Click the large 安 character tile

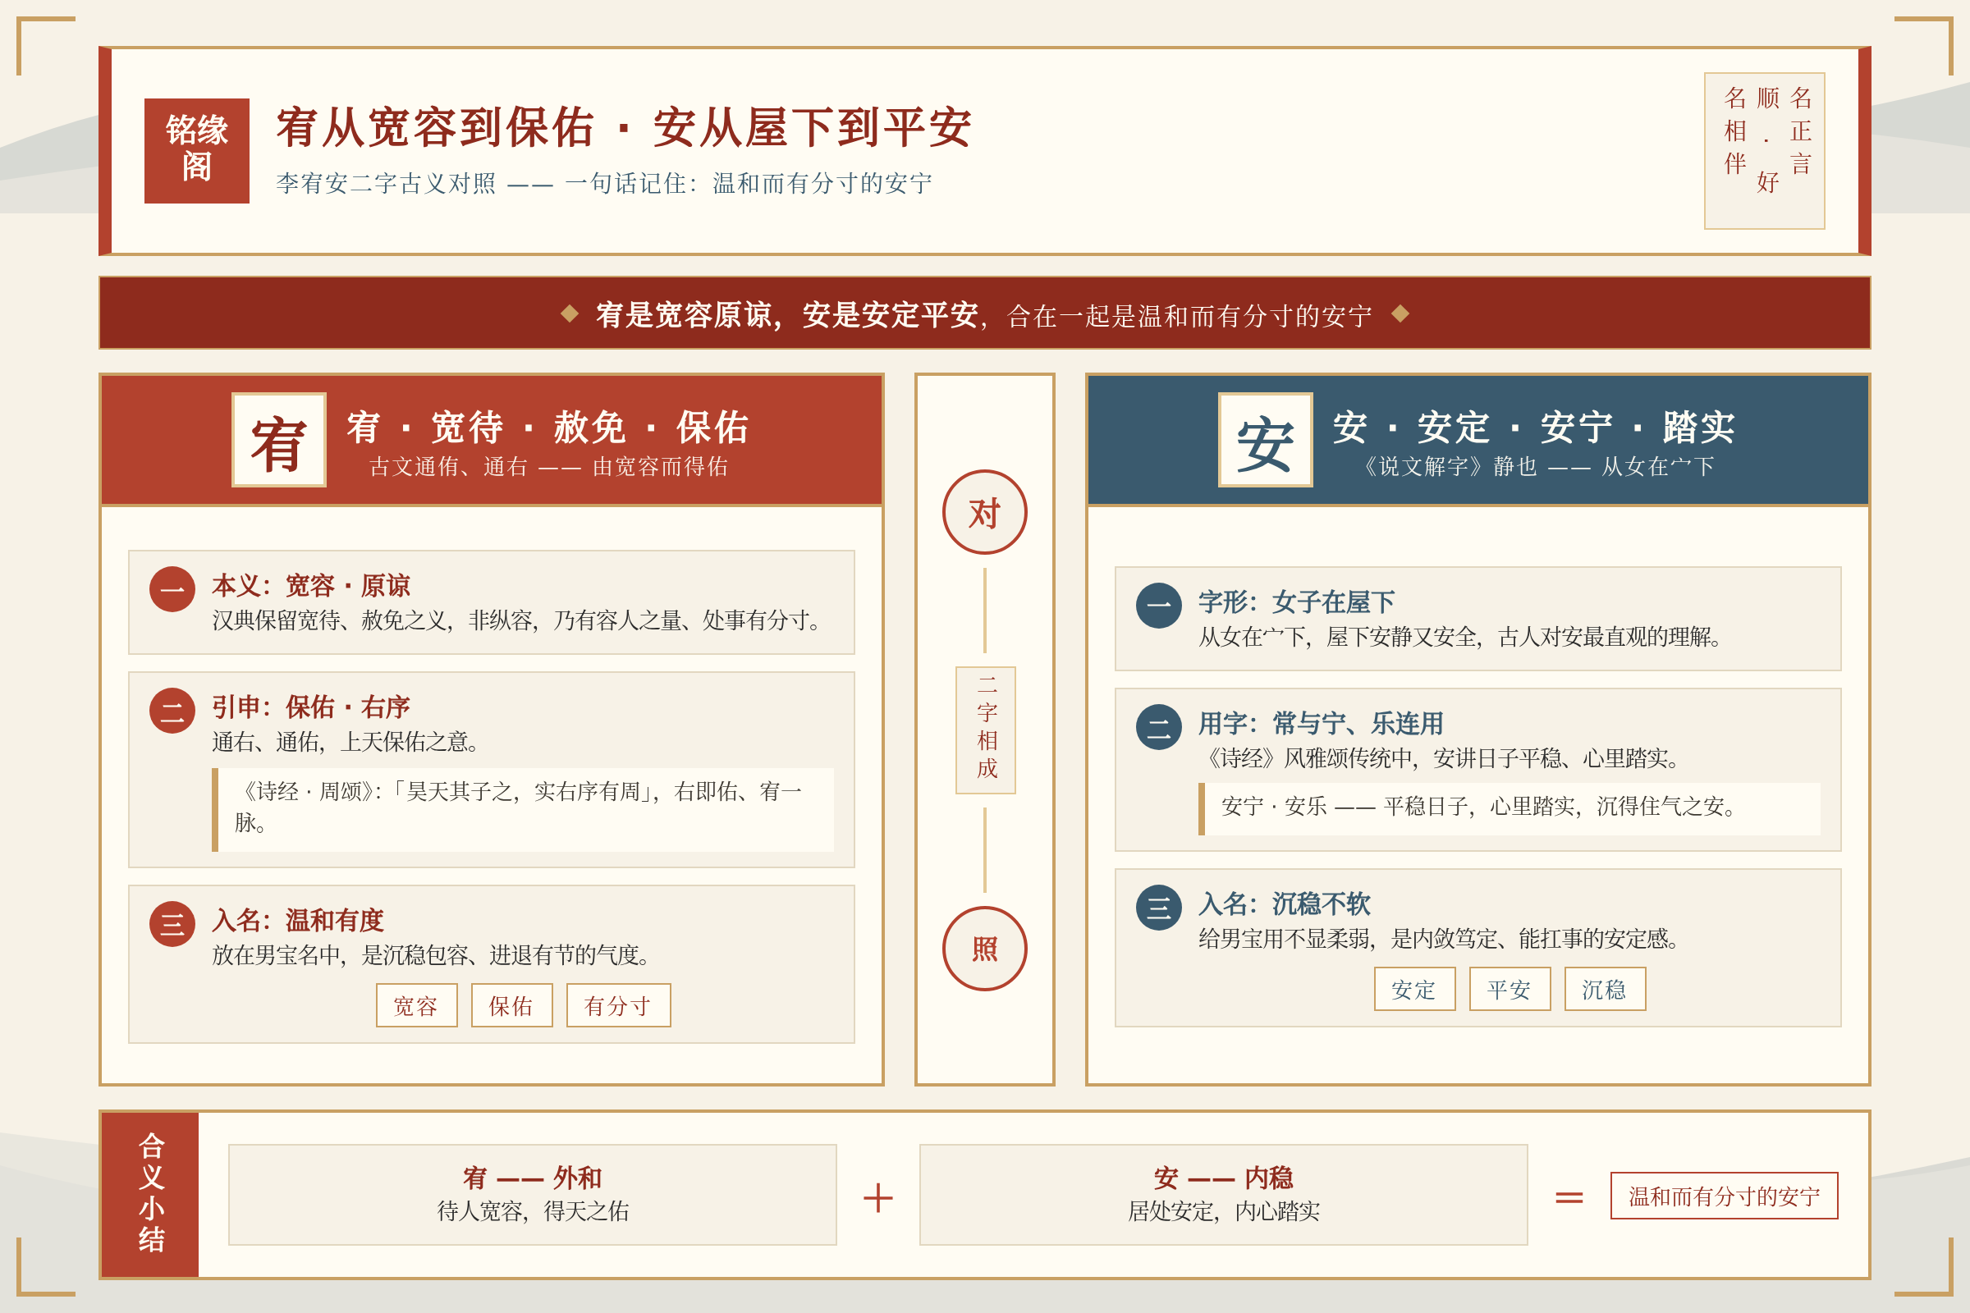click(1266, 440)
